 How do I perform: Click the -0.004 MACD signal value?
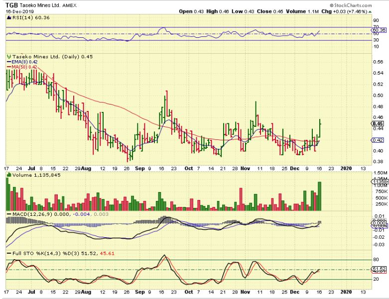coord(81,214)
